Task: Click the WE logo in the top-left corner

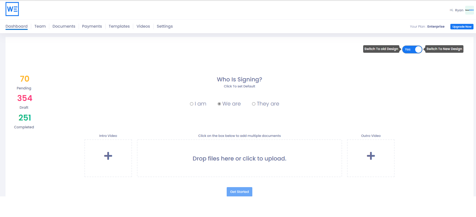Action: point(12,9)
